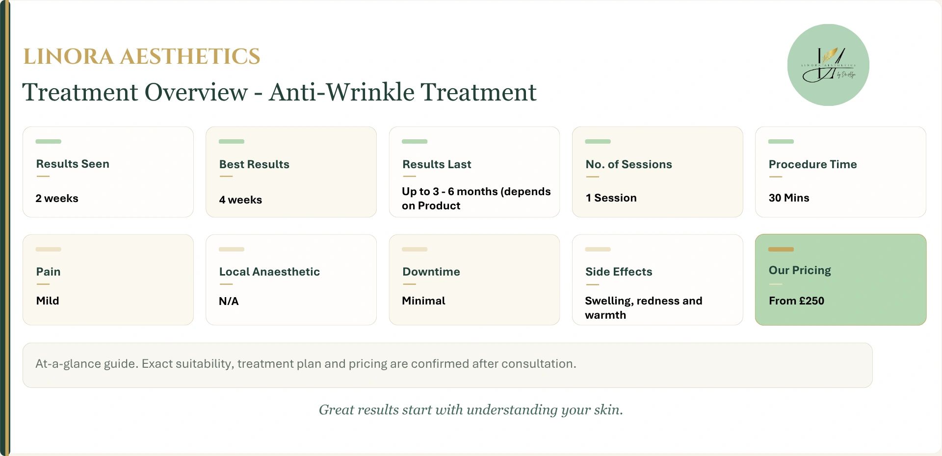This screenshot has width=942, height=456.
Task: Click the LINORA AESTHETICS gold heading
Action: coord(141,56)
